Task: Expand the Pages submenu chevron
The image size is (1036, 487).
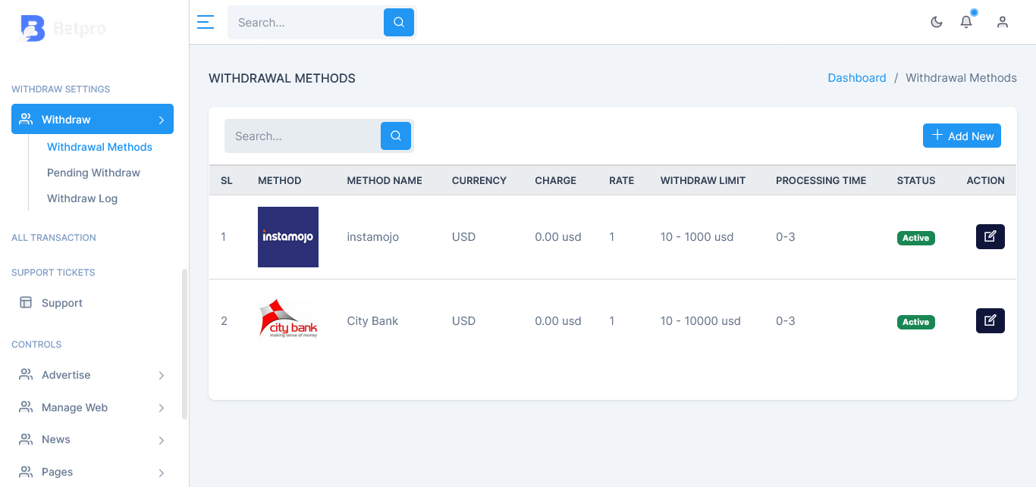Action: (x=162, y=473)
